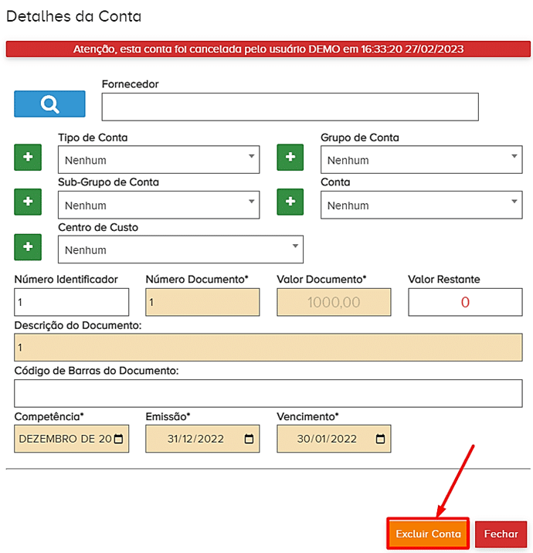The image size is (533, 553).
Task: Focus the Fornecedor text field
Action: point(290,107)
